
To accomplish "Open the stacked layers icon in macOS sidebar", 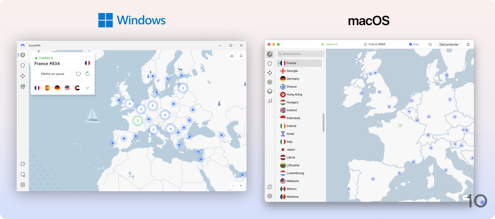I will click(x=270, y=91).
